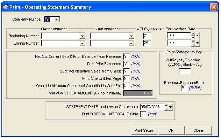This screenshot has height=138, width=221.
Task: Expand the Beginning Owner Number dropdown
Action: coord(82,36)
